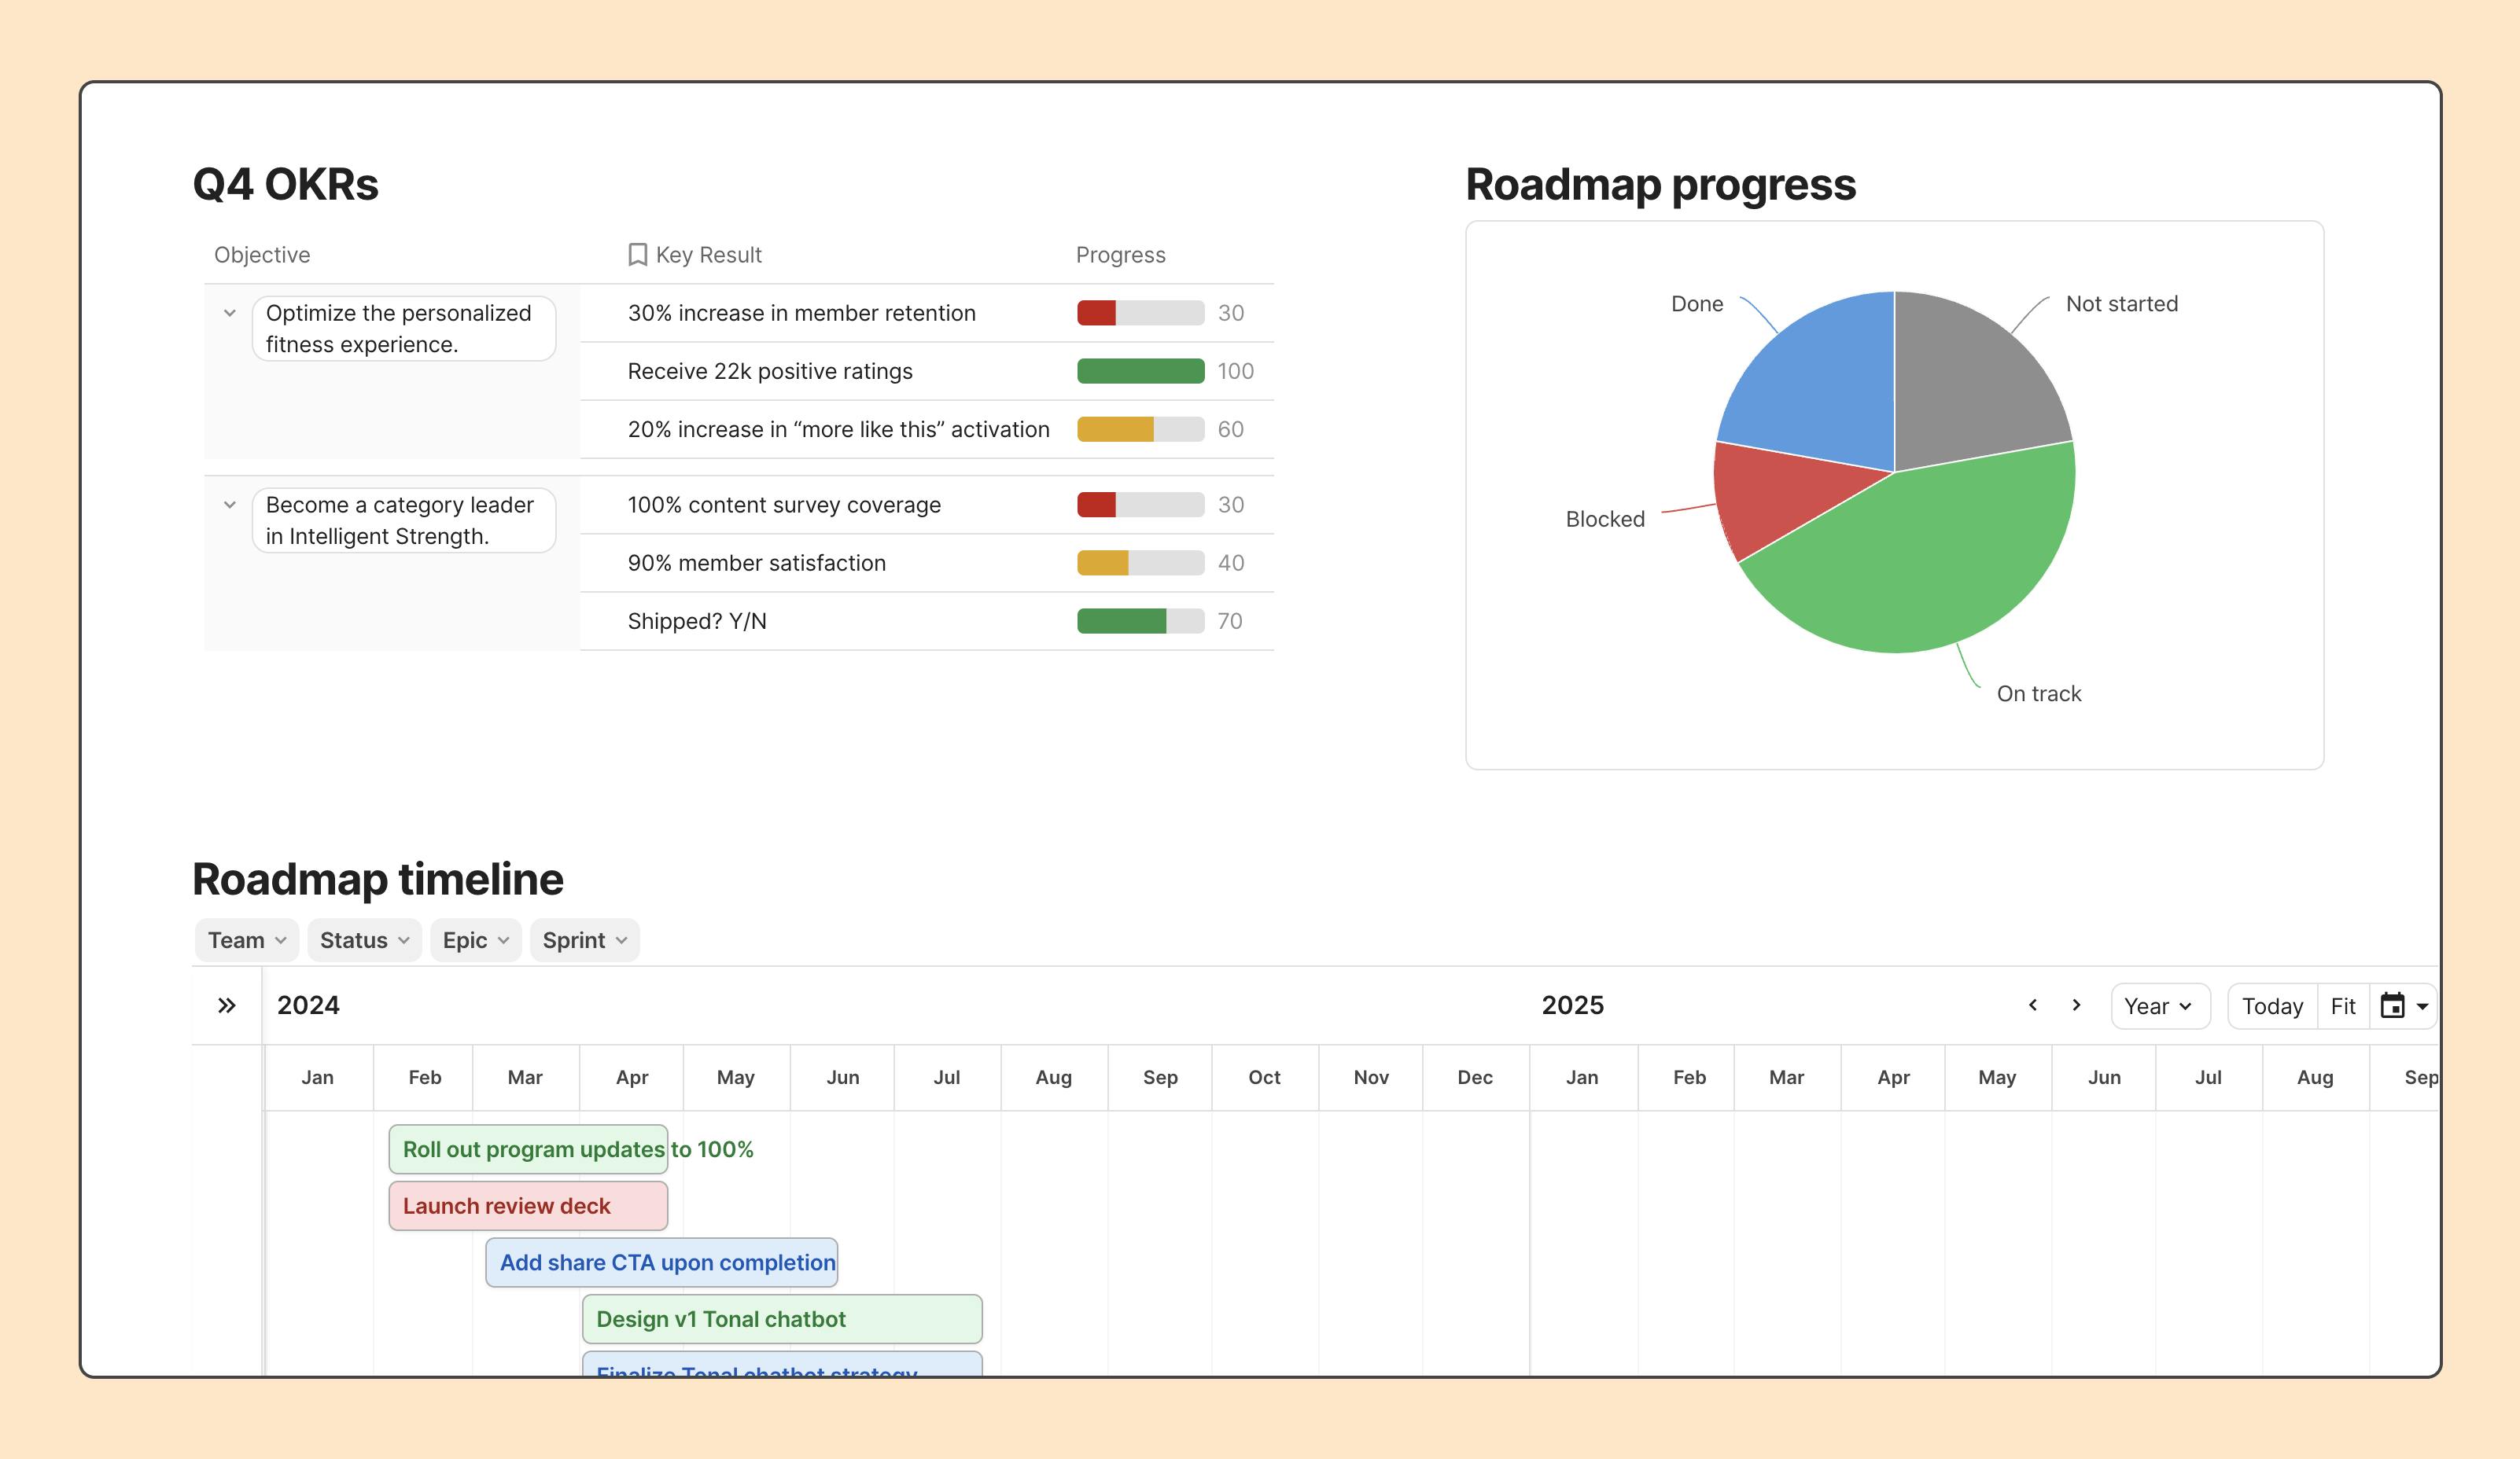Open the Team filter dropdown
The image size is (2520, 1459).
click(x=246, y=939)
